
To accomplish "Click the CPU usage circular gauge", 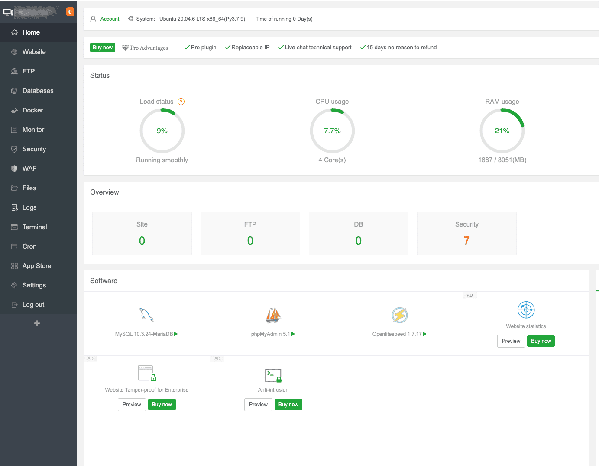I will 332,131.
